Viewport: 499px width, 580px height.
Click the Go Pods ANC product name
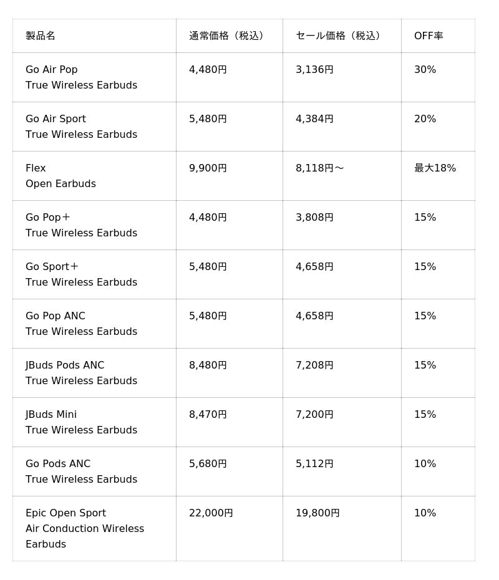(x=58, y=464)
